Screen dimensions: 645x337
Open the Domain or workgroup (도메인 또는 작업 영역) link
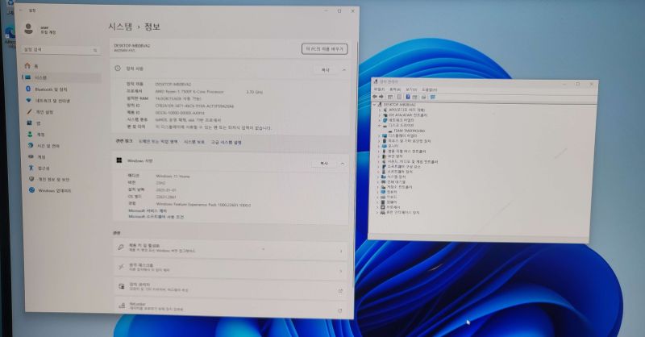tap(158, 142)
